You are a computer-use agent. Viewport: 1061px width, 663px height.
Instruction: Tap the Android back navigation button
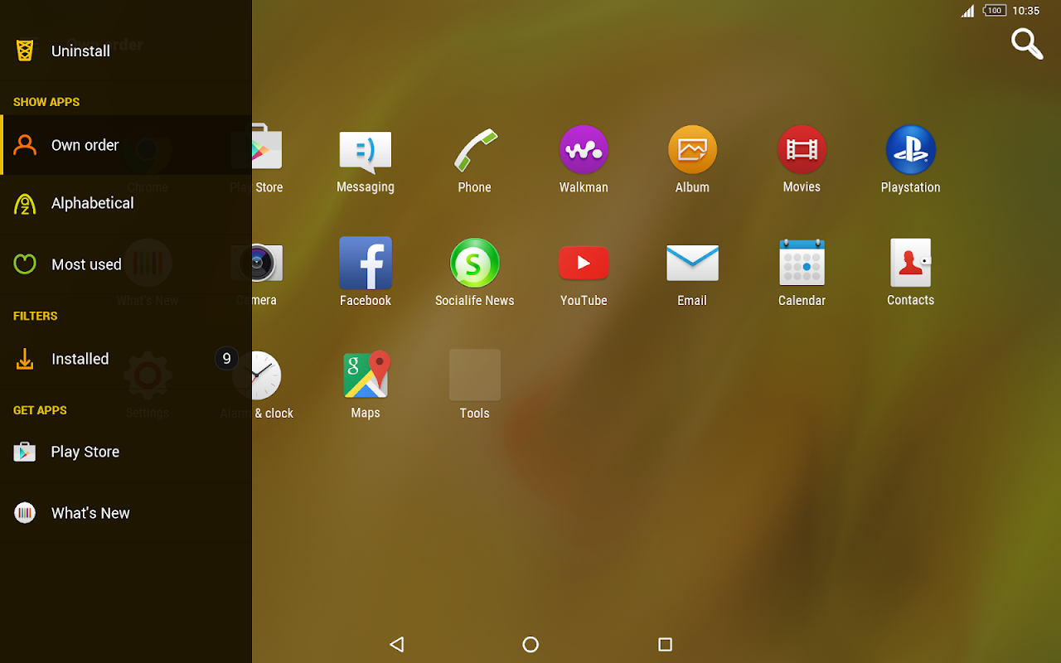397,644
